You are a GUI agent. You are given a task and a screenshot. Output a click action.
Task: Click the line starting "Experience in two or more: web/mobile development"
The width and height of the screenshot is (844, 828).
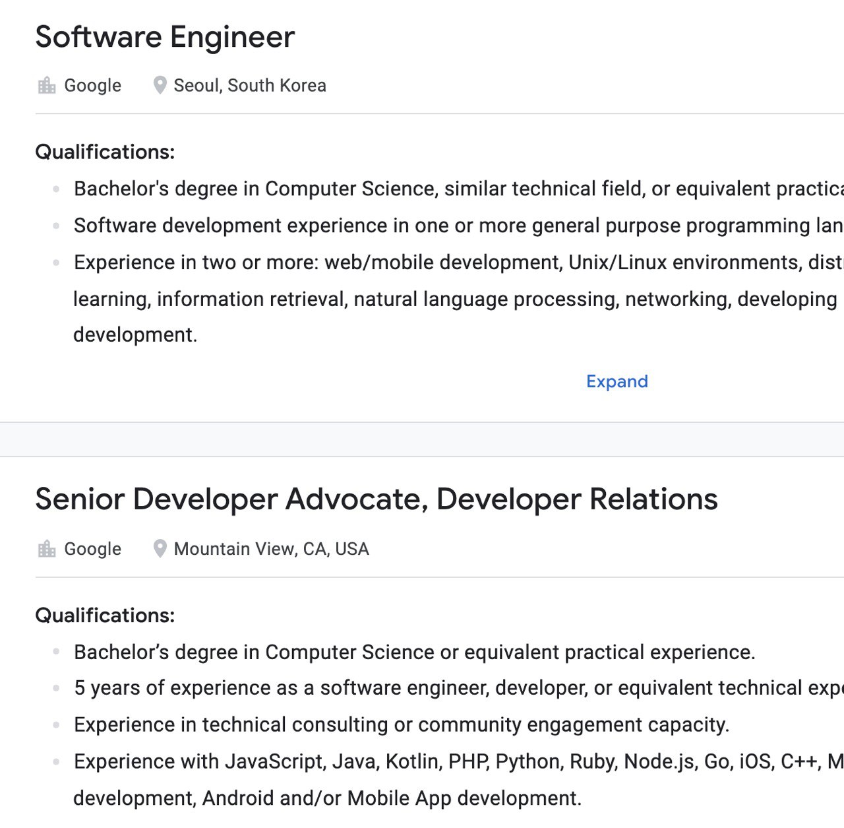[x=459, y=263]
